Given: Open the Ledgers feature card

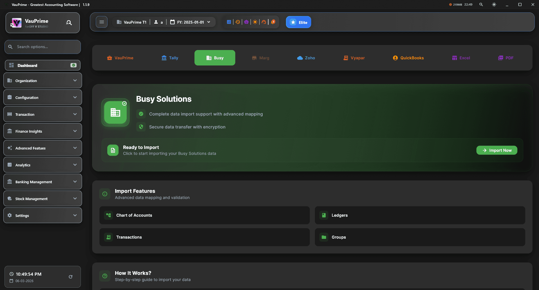Looking at the screenshot, I should pyautogui.click(x=420, y=215).
